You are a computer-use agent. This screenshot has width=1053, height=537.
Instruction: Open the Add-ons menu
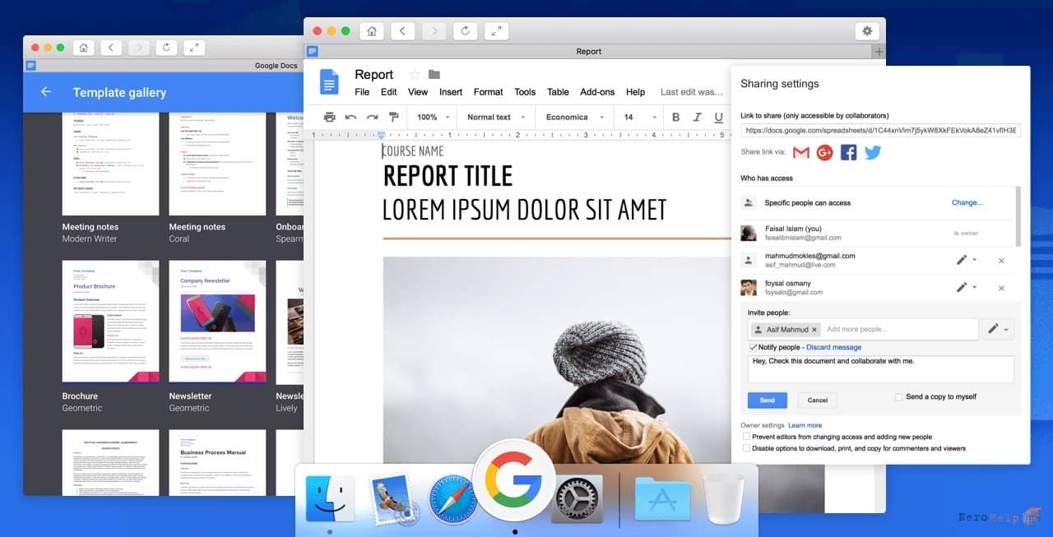pyautogui.click(x=597, y=92)
